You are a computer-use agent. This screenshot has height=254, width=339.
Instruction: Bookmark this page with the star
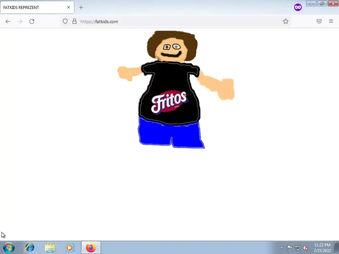click(x=286, y=21)
